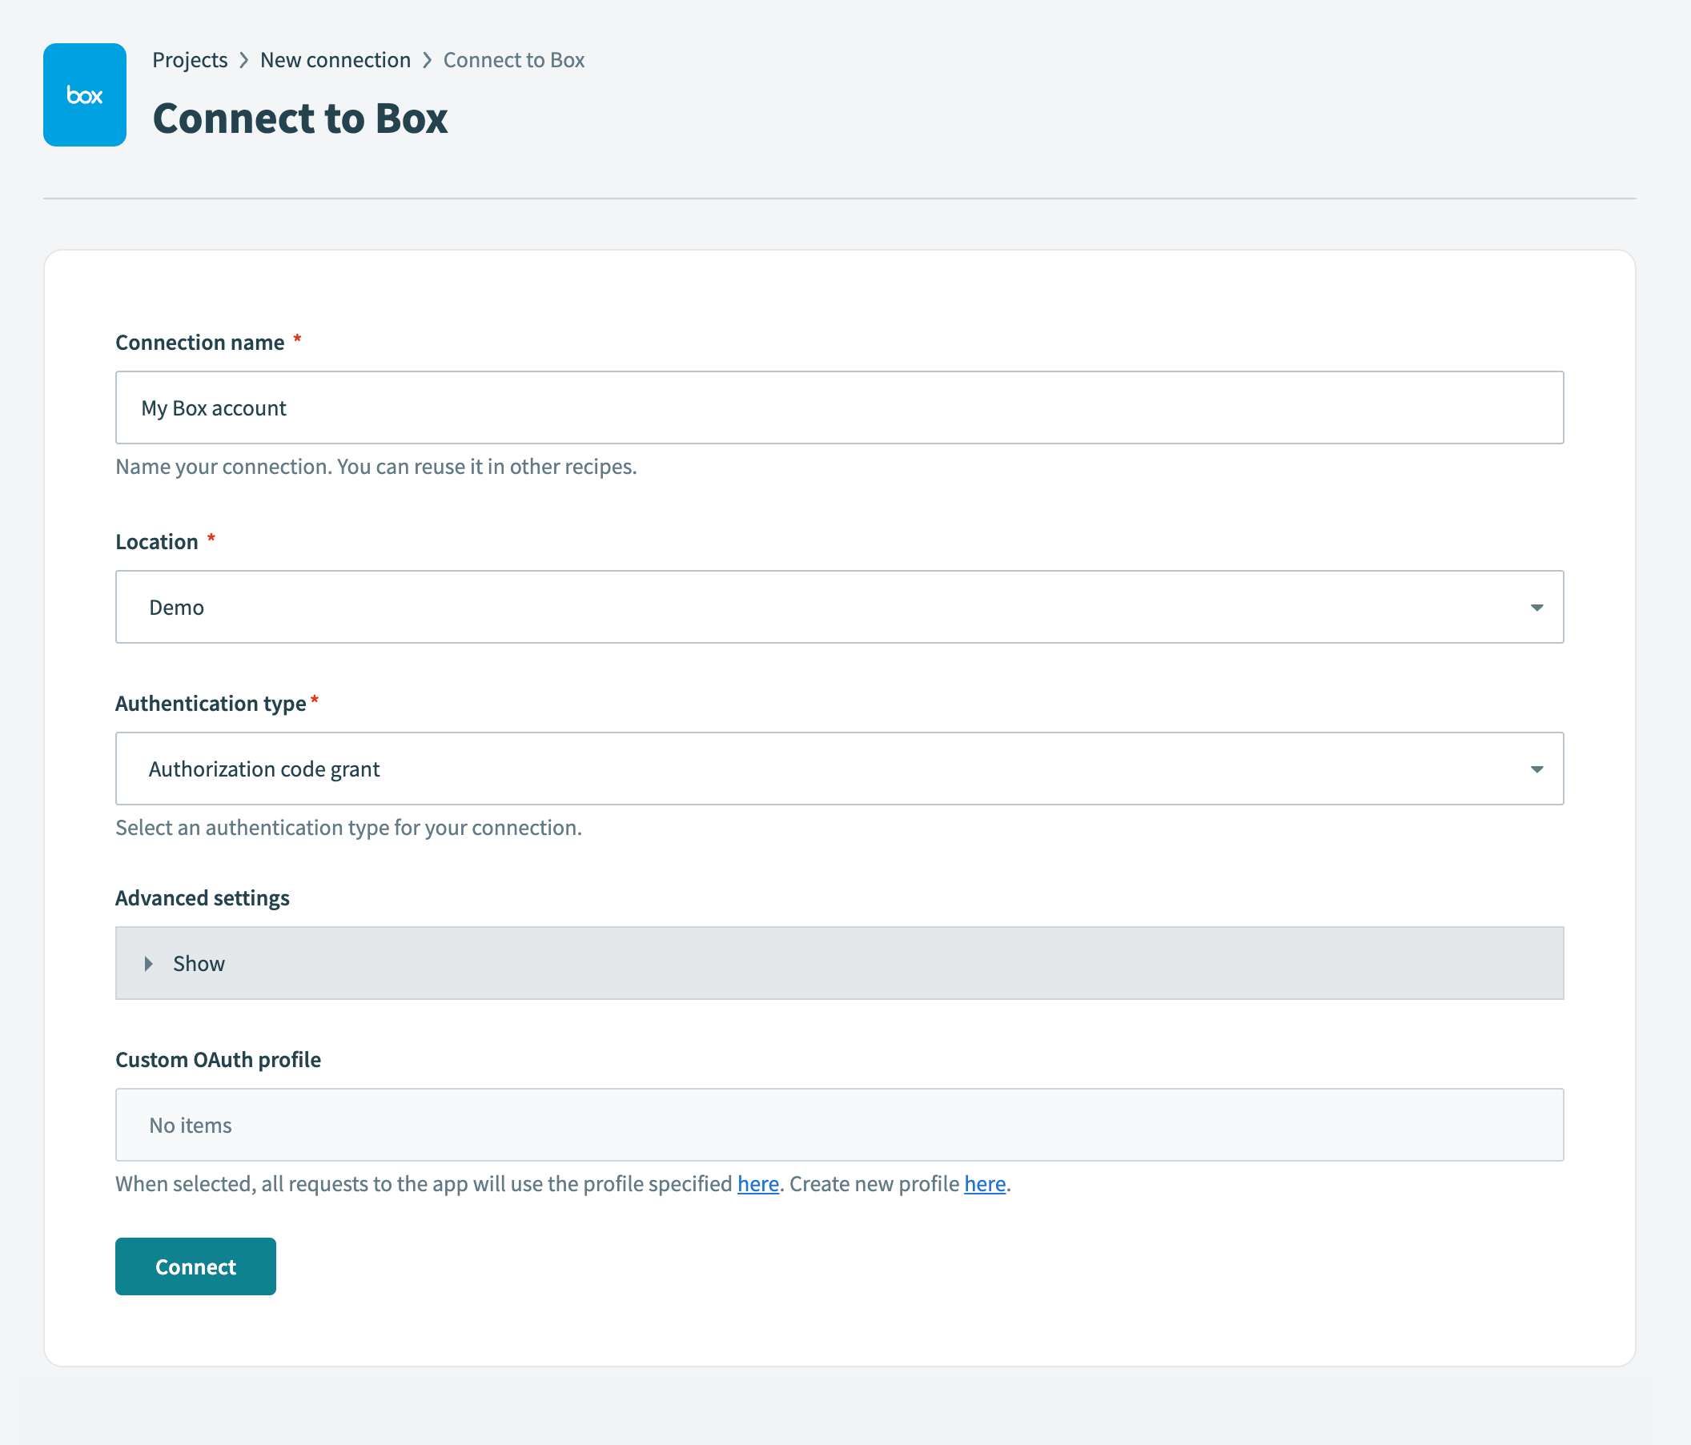Viewport: 1691px width, 1445px height.
Task: Click the Advanced settings heading
Action: (202, 897)
